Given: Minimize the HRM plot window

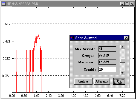Looking at the screenshot, I should 122,4.
